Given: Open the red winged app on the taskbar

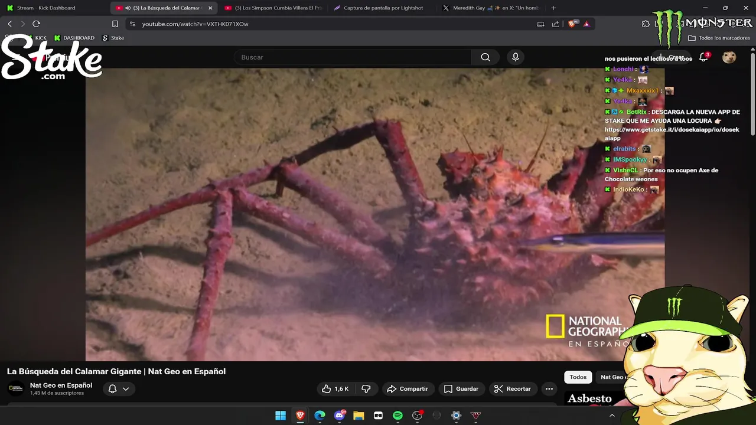Looking at the screenshot, I should (475, 416).
